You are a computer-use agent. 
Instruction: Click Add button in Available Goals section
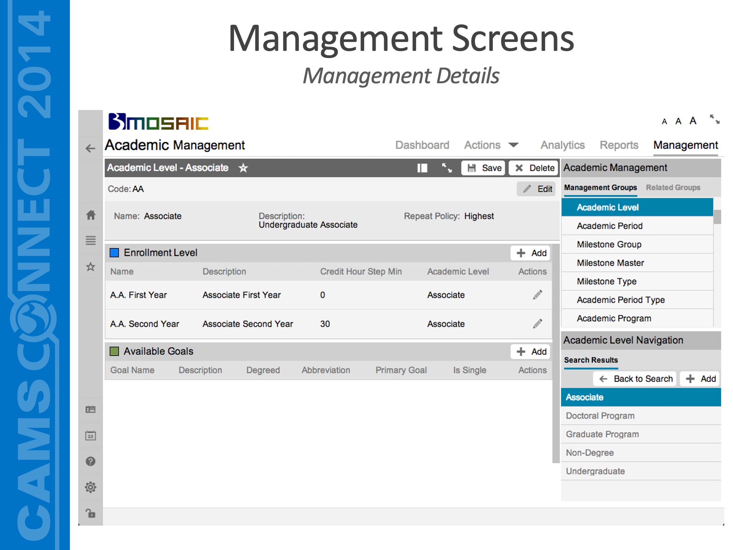(x=531, y=351)
